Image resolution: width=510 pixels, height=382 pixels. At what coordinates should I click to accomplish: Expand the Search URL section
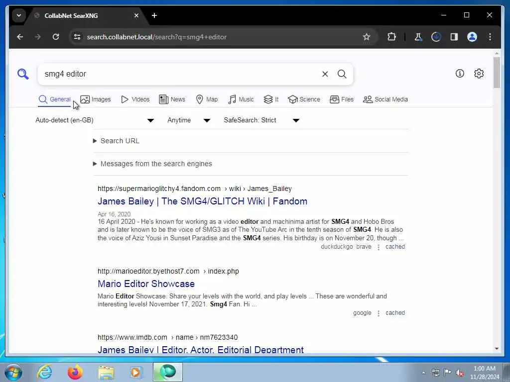pyautogui.click(x=117, y=141)
